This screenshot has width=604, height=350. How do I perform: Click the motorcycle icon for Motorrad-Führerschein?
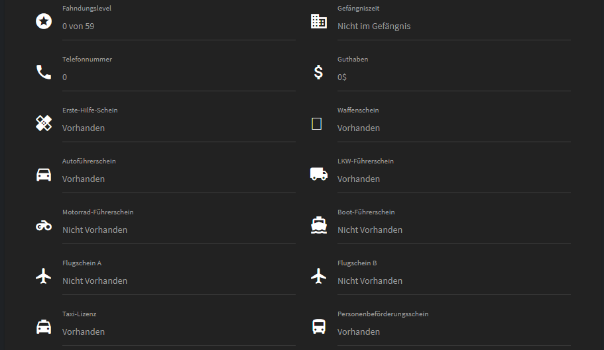(x=44, y=226)
